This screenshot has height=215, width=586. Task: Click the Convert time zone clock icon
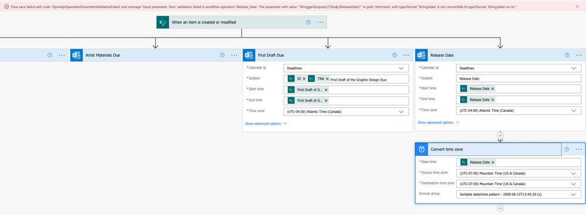[x=422, y=149]
